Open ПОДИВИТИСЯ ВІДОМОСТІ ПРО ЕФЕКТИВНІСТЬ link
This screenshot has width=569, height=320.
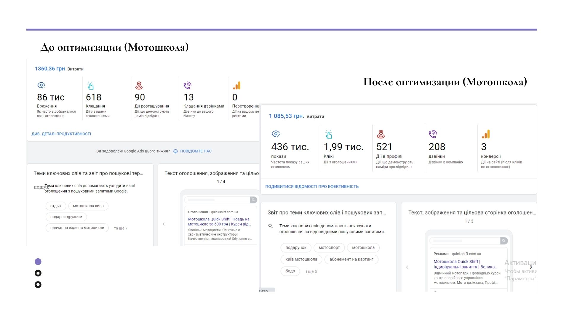312,186
